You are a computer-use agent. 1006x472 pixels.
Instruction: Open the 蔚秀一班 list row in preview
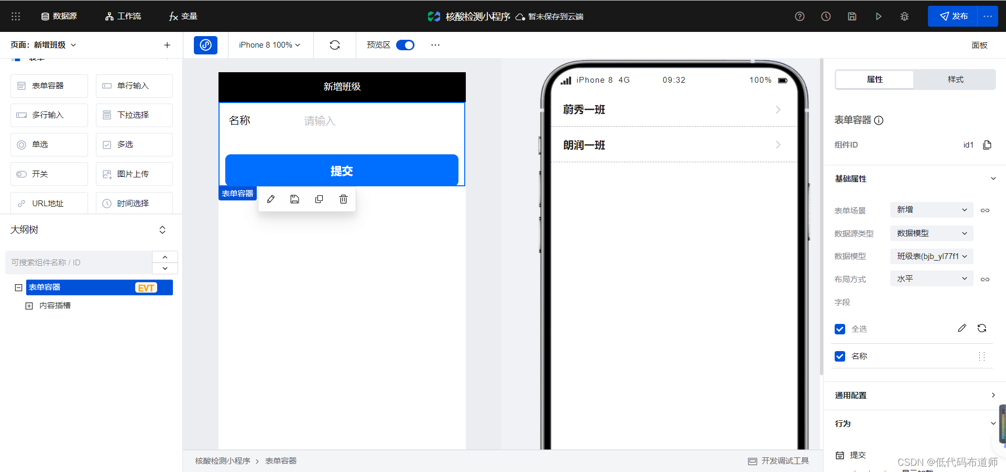coord(673,109)
